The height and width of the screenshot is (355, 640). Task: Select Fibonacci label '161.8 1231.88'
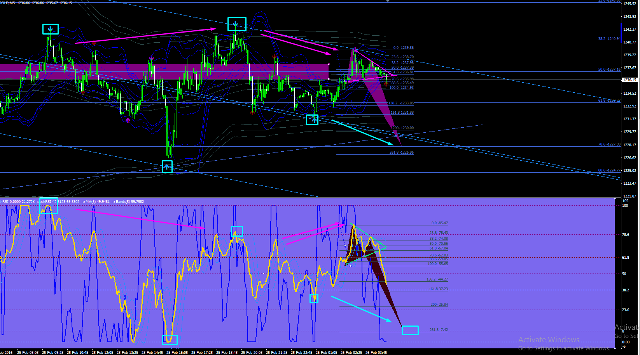tap(402, 113)
